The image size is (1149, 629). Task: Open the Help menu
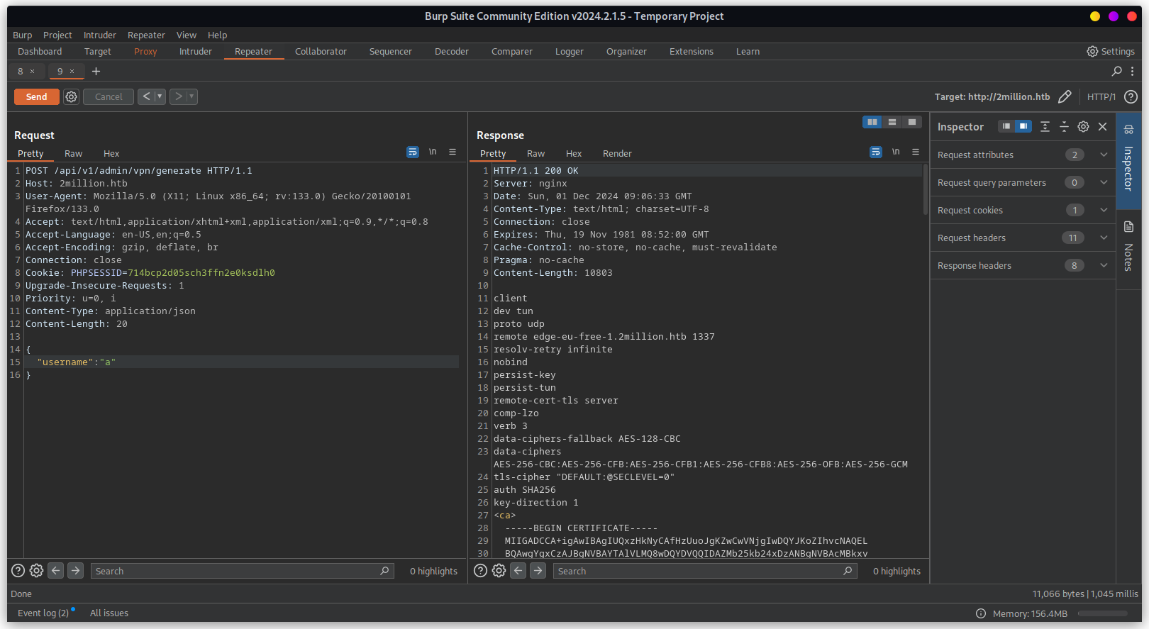pyautogui.click(x=217, y=35)
